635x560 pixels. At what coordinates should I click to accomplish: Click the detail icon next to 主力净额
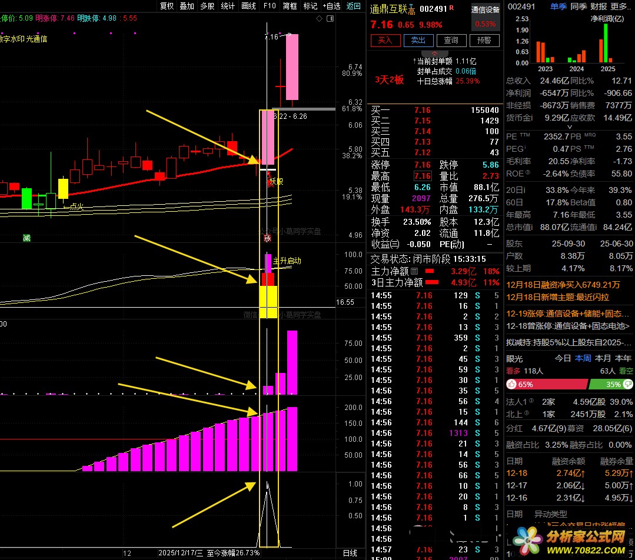(x=414, y=271)
